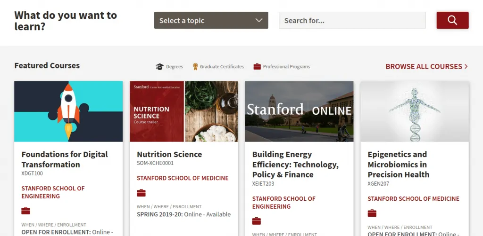Click Stanford School of Engineering under Digital Transformation
This screenshot has height=236, width=483.
53,192
